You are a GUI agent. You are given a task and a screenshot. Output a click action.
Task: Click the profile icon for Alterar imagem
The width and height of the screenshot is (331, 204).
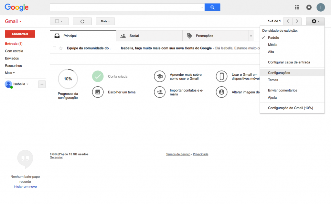[x=221, y=92]
